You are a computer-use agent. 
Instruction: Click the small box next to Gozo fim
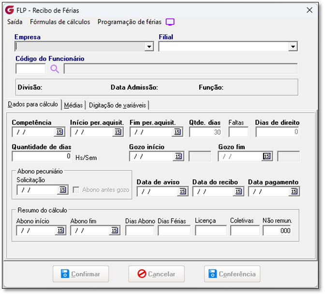(x=289, y=156)
